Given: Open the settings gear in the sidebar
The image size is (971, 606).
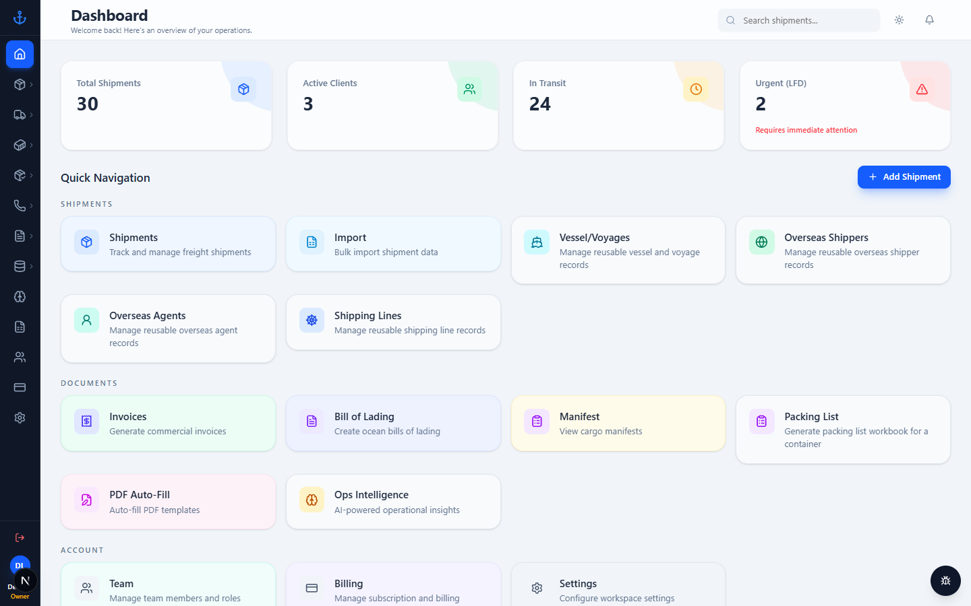Looking at the screenshot, I should click(x=20, y=417).
